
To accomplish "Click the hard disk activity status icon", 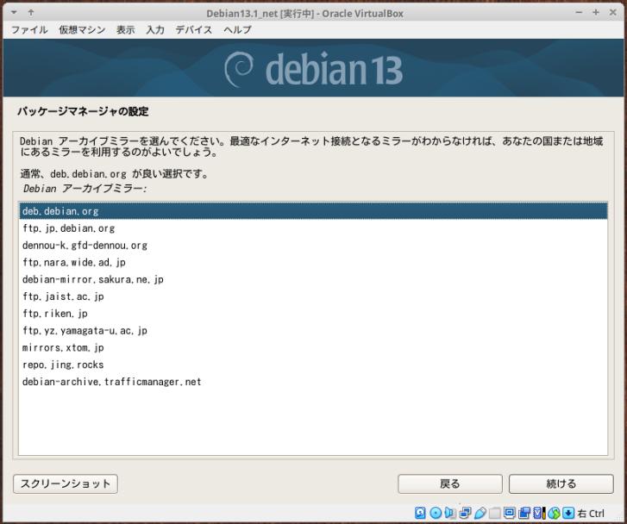I will 420,513.
